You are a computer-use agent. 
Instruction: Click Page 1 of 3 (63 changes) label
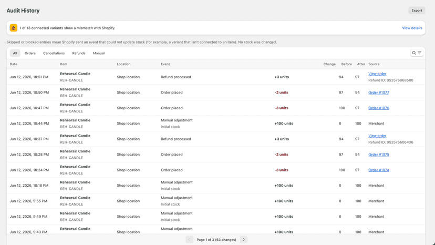216,240
